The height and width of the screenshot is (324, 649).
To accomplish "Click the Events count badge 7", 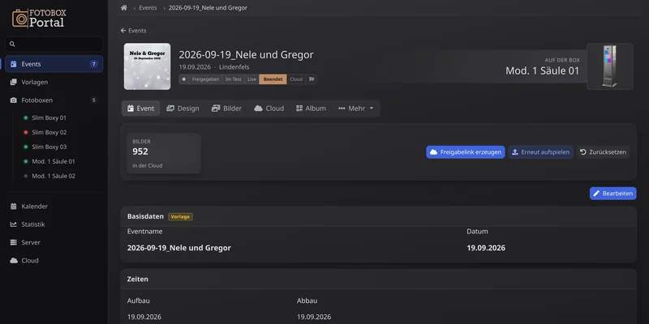I will [x=94, y=64].
